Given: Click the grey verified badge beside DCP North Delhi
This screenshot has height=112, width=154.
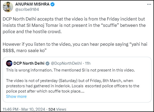Looking at the screenshot, I should 48,63.
